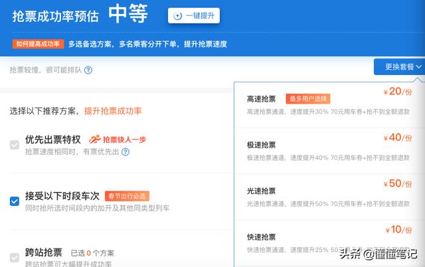Click description 同时抢所选时间段内的加开及其他同类型列车
425x267 pixels.
[98, 208]
